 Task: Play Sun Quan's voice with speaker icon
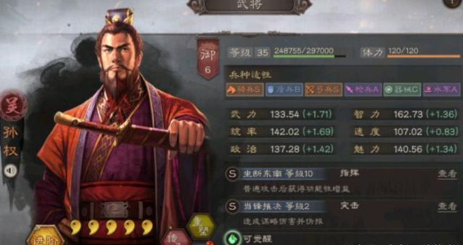click(x=11, y=171)
